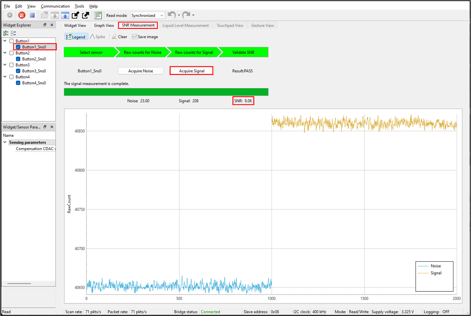Open the tuner communication setup gear icon
The width and height of the screenshot is (471, 316).
point(10,15)
